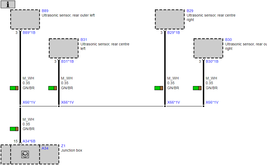The height and width of the screenshot is (166, 267).
Task: Click the M_WH signal label on the B29 wire
Action: (x=173, y=78)
